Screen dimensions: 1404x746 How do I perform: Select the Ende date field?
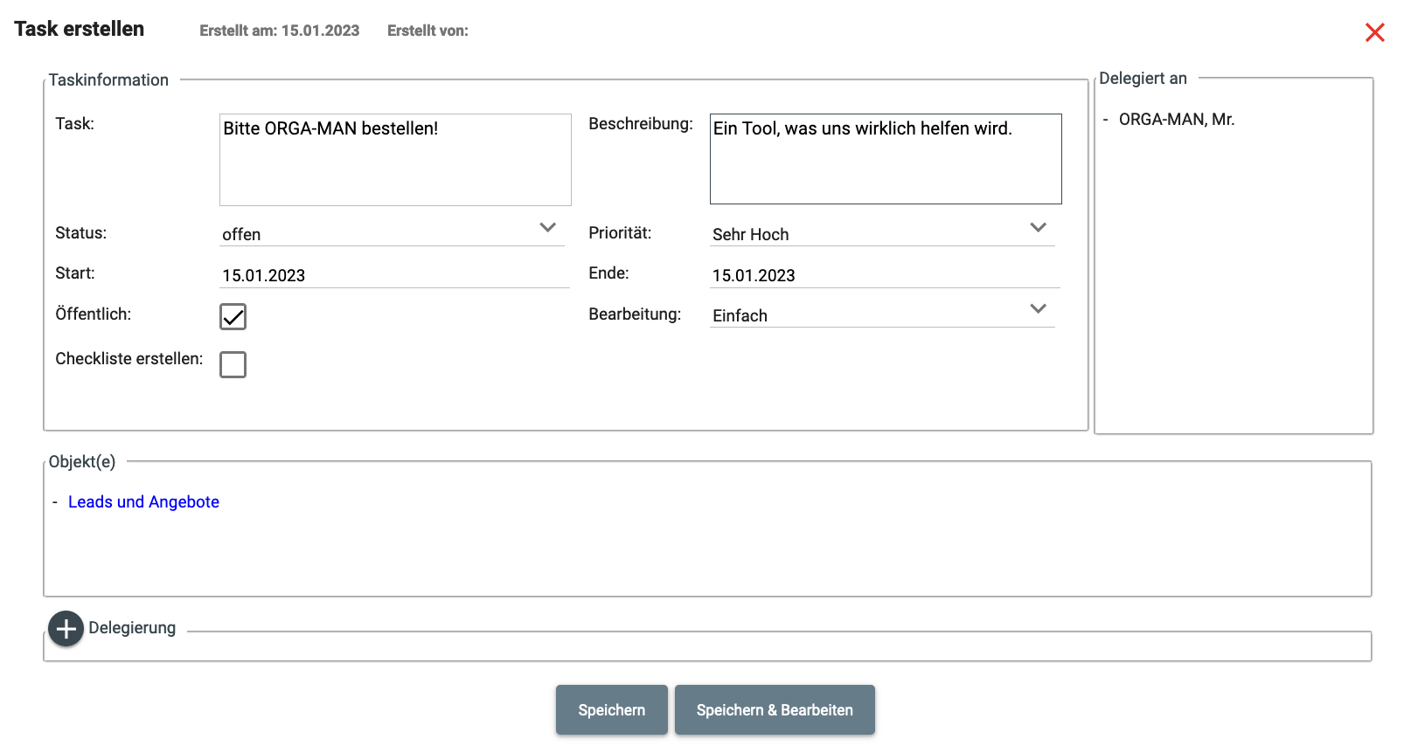click(x=885, y=275)
